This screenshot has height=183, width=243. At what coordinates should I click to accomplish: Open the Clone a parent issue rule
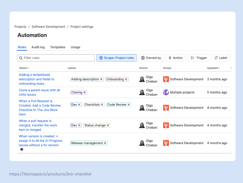tap(39, 92)
